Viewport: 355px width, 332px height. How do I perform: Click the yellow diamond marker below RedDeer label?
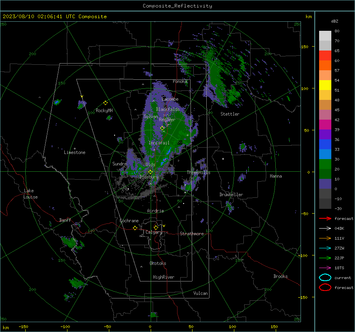point(162,128)
